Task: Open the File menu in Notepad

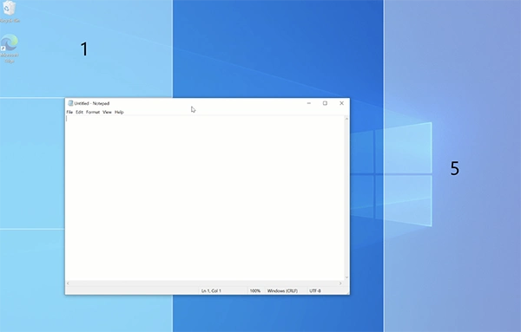Action: click(69, 112)
